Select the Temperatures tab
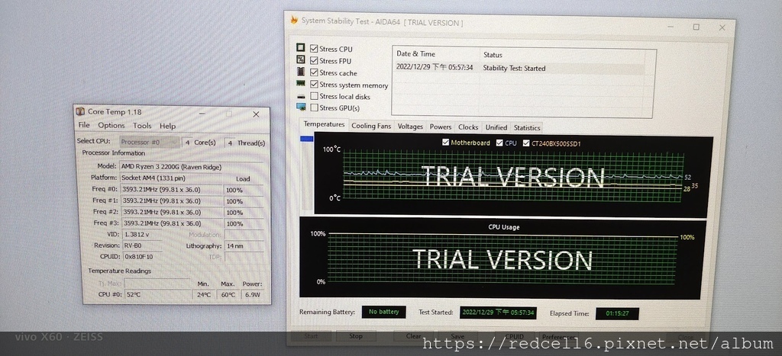The height and width of the screenshot is (356, 782). point(324,124)
